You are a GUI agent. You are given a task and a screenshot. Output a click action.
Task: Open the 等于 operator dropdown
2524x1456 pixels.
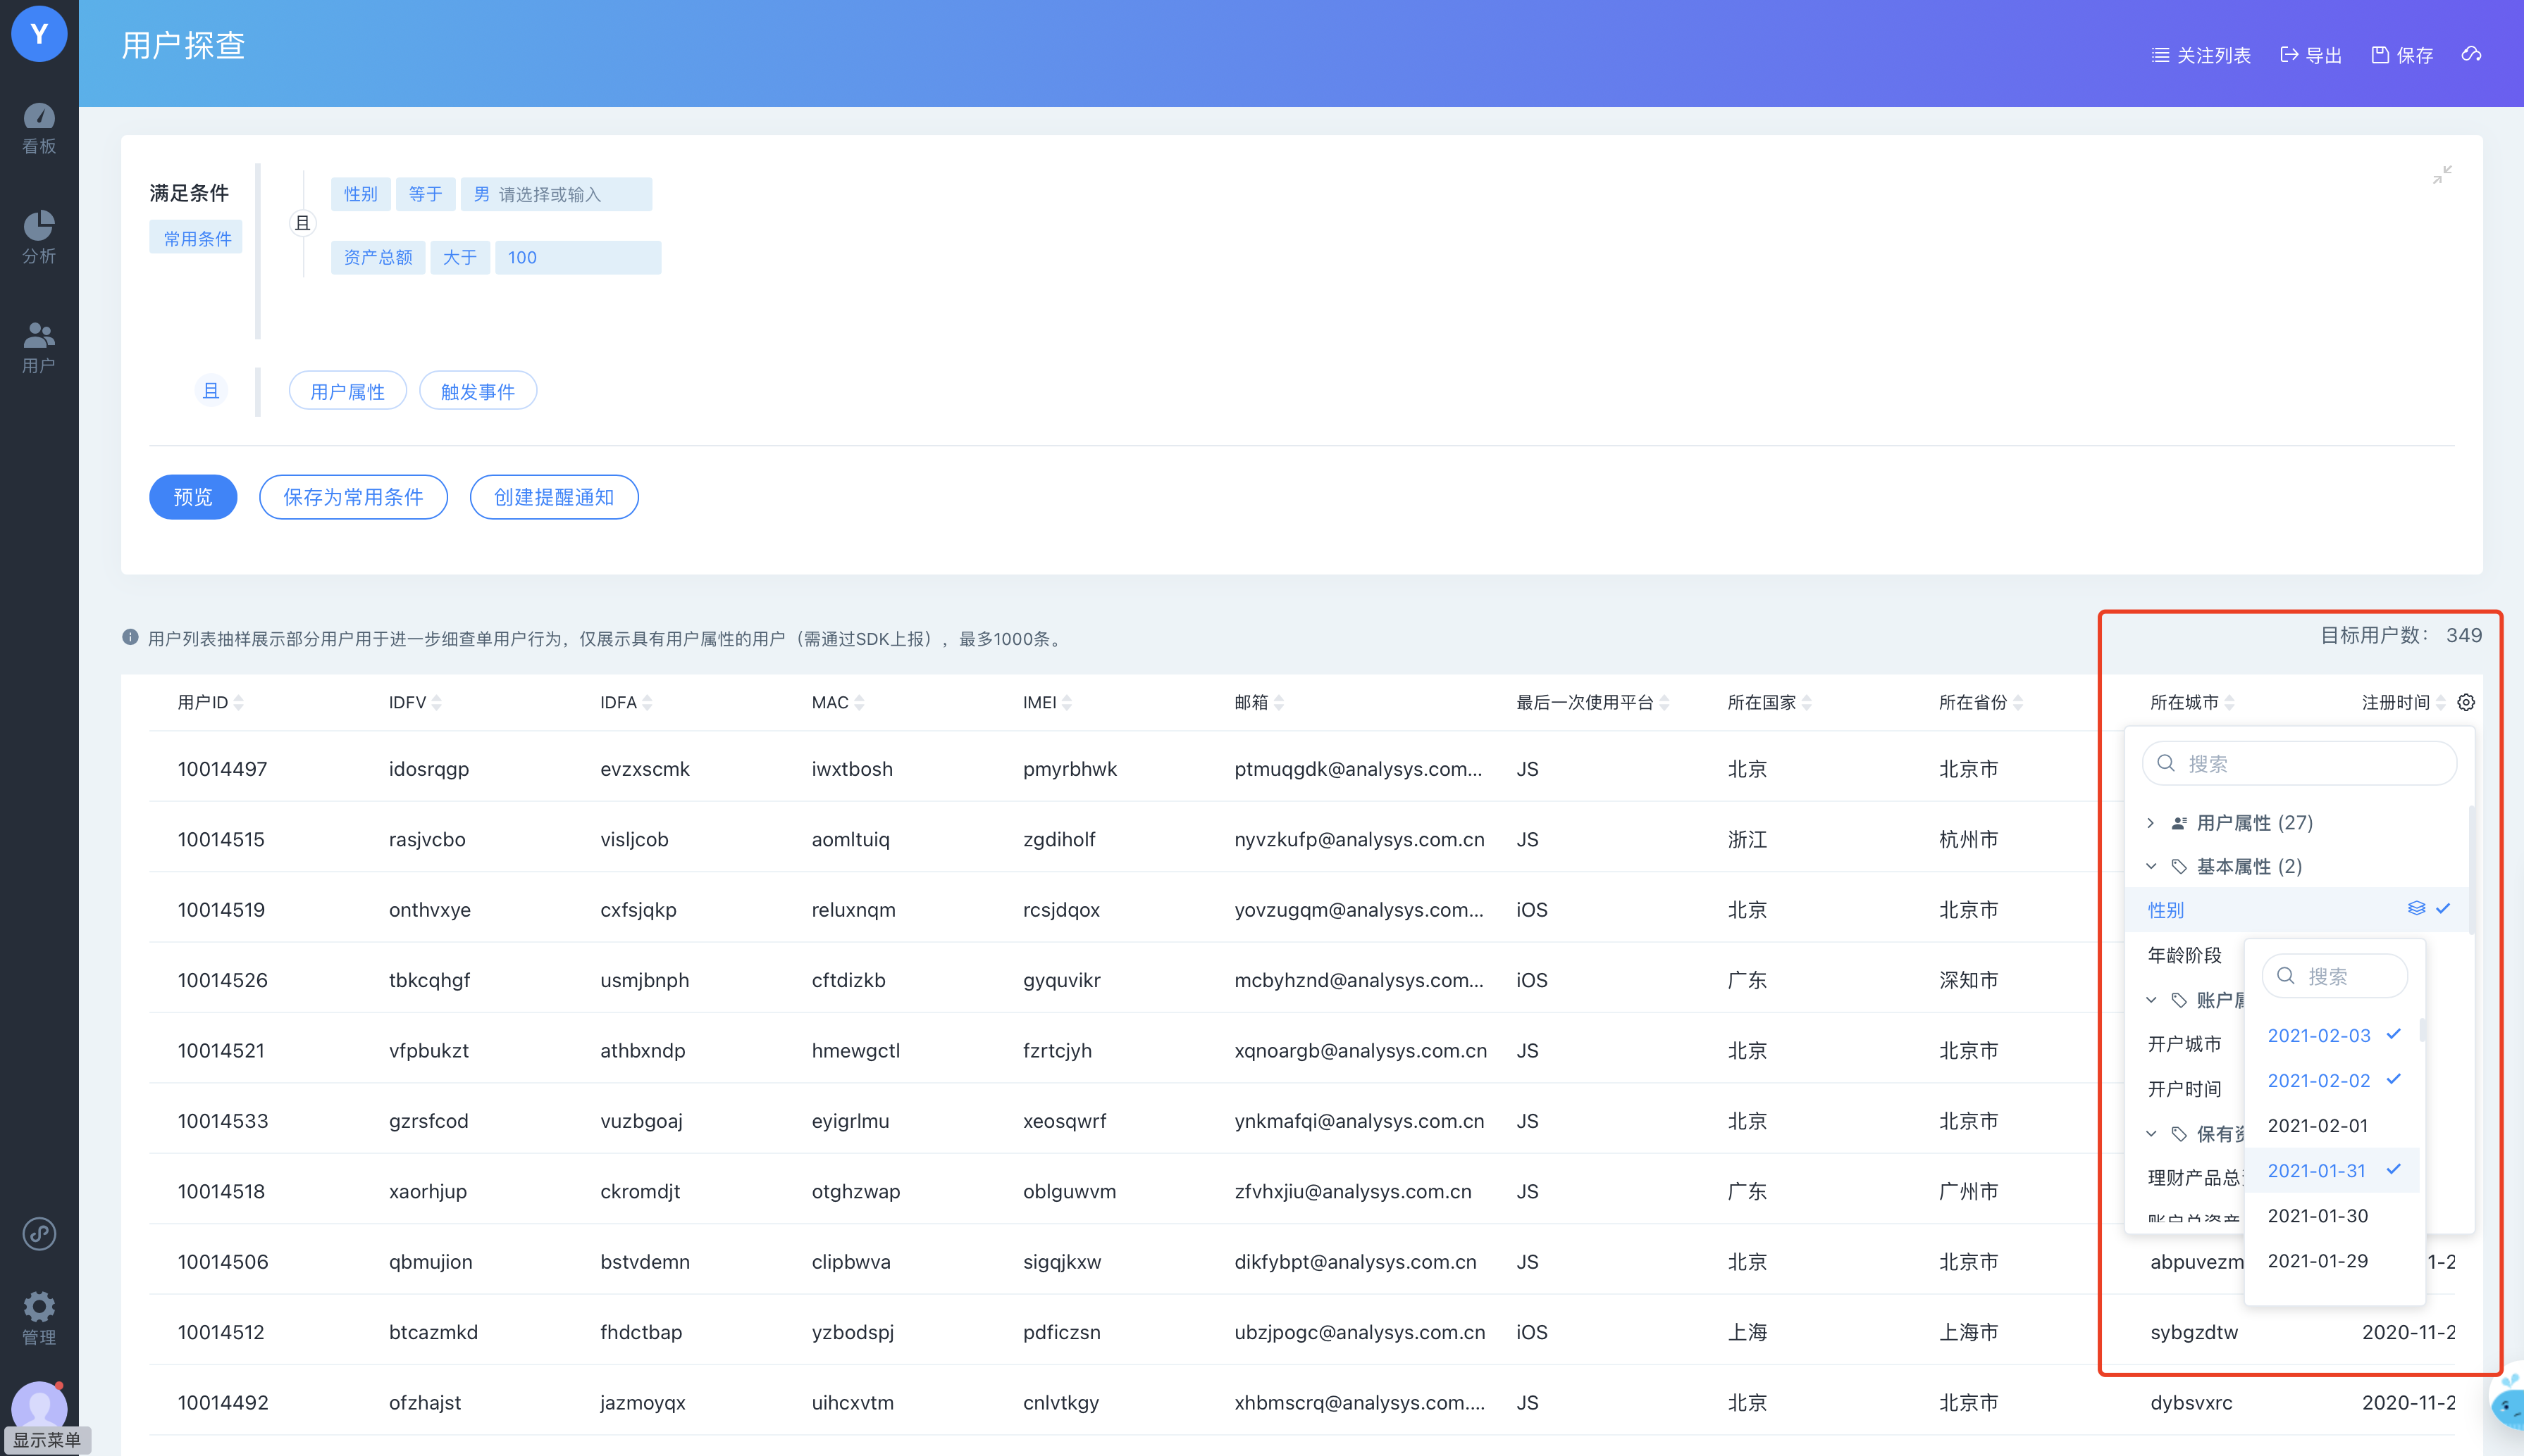pos(426,194)
